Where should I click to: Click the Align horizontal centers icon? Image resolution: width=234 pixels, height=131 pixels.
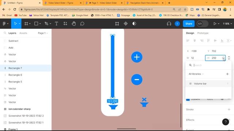[x=195, y=40]
